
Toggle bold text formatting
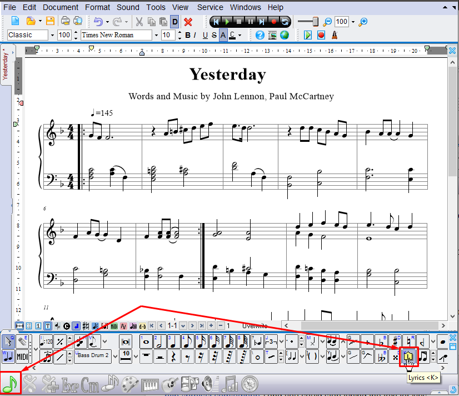[x=188, y=35]
